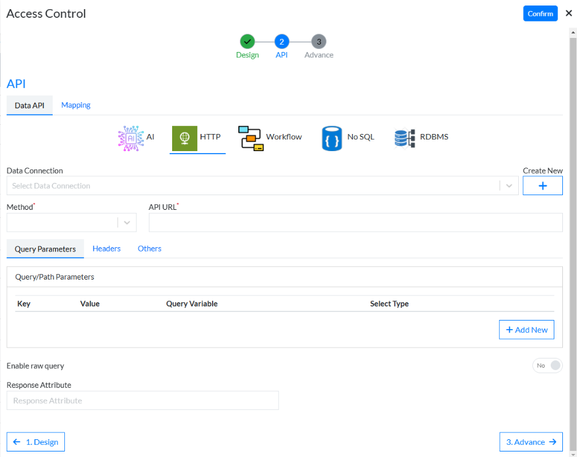
Task: Select the AI data source icon
Action: click(130, 138)
